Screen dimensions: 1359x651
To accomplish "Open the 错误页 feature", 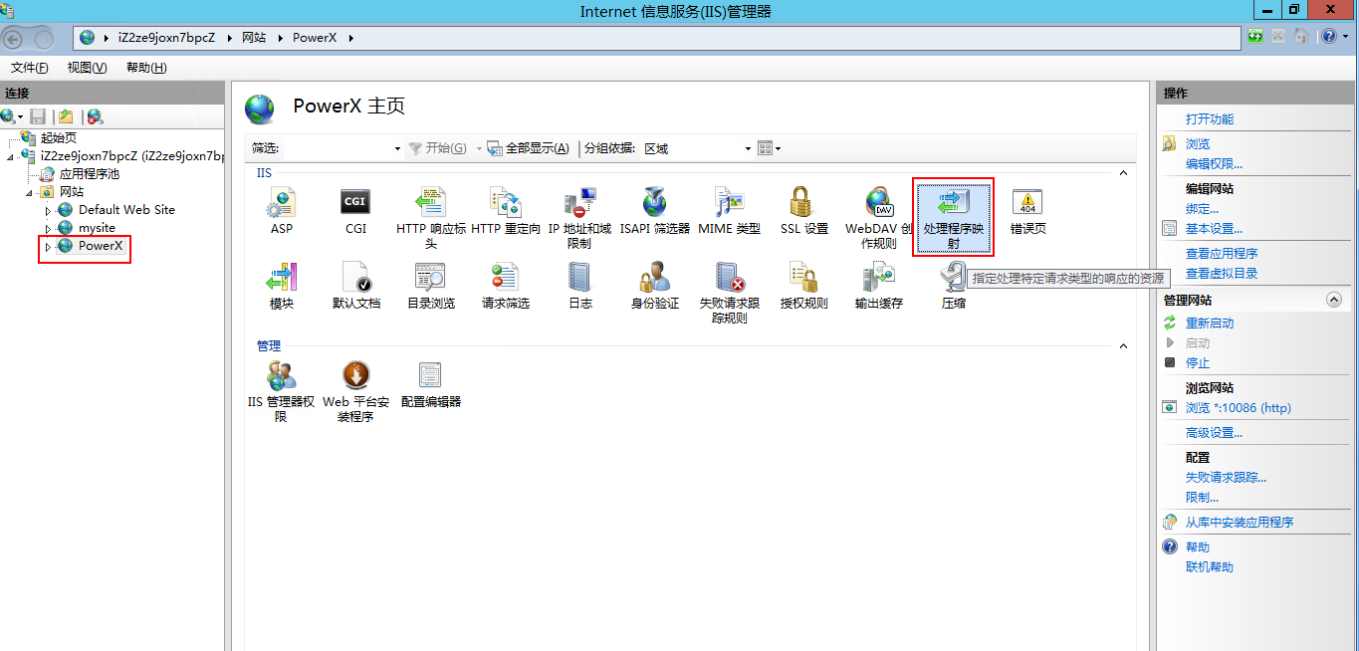I will tap(1026, 209).
